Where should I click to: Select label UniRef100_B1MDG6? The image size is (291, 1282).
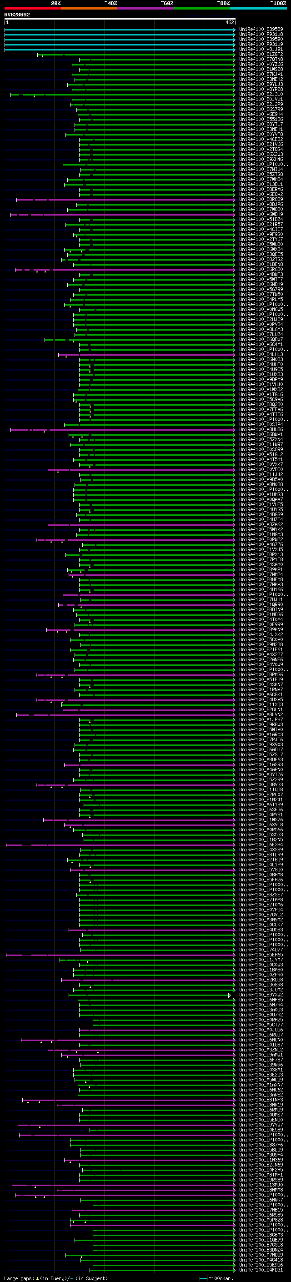click(261, 615)
